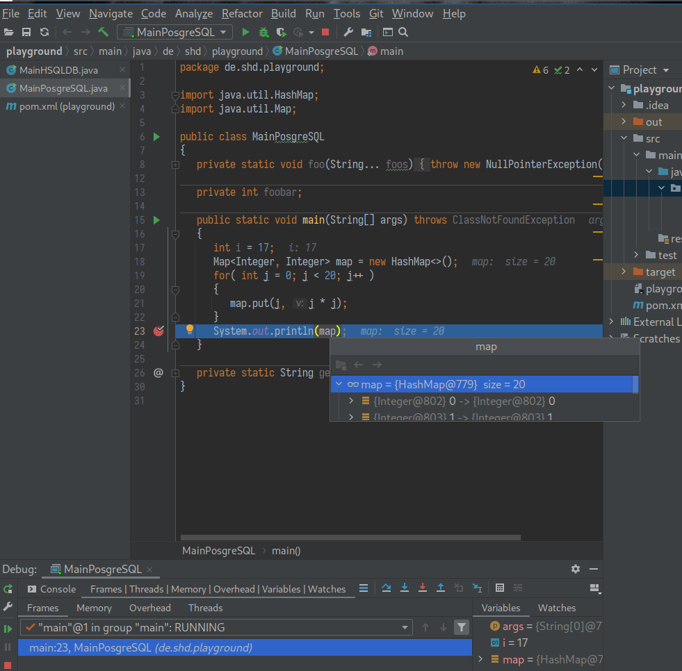Collapse the src folder in Project panel
Viewport: 682px width, 671px height.
point(624,138)
